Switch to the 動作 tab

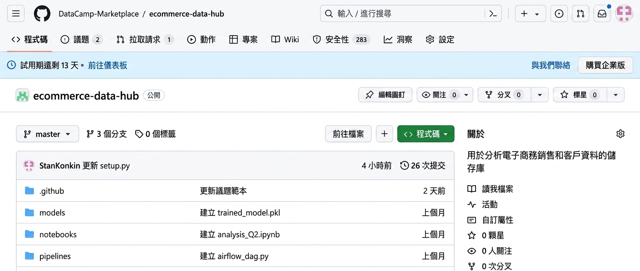point(201,40)
